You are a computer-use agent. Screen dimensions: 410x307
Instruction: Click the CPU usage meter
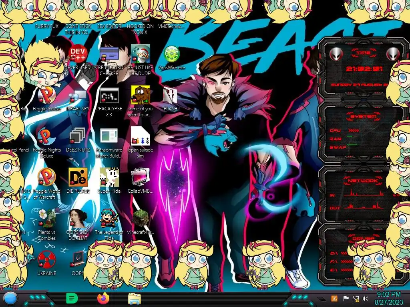[x=354, y=130]
